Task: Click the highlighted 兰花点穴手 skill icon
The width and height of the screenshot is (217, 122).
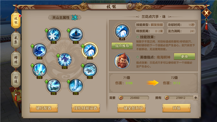Action: (90, 50)
